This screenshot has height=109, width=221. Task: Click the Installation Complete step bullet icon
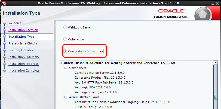(x=5, y=71)
